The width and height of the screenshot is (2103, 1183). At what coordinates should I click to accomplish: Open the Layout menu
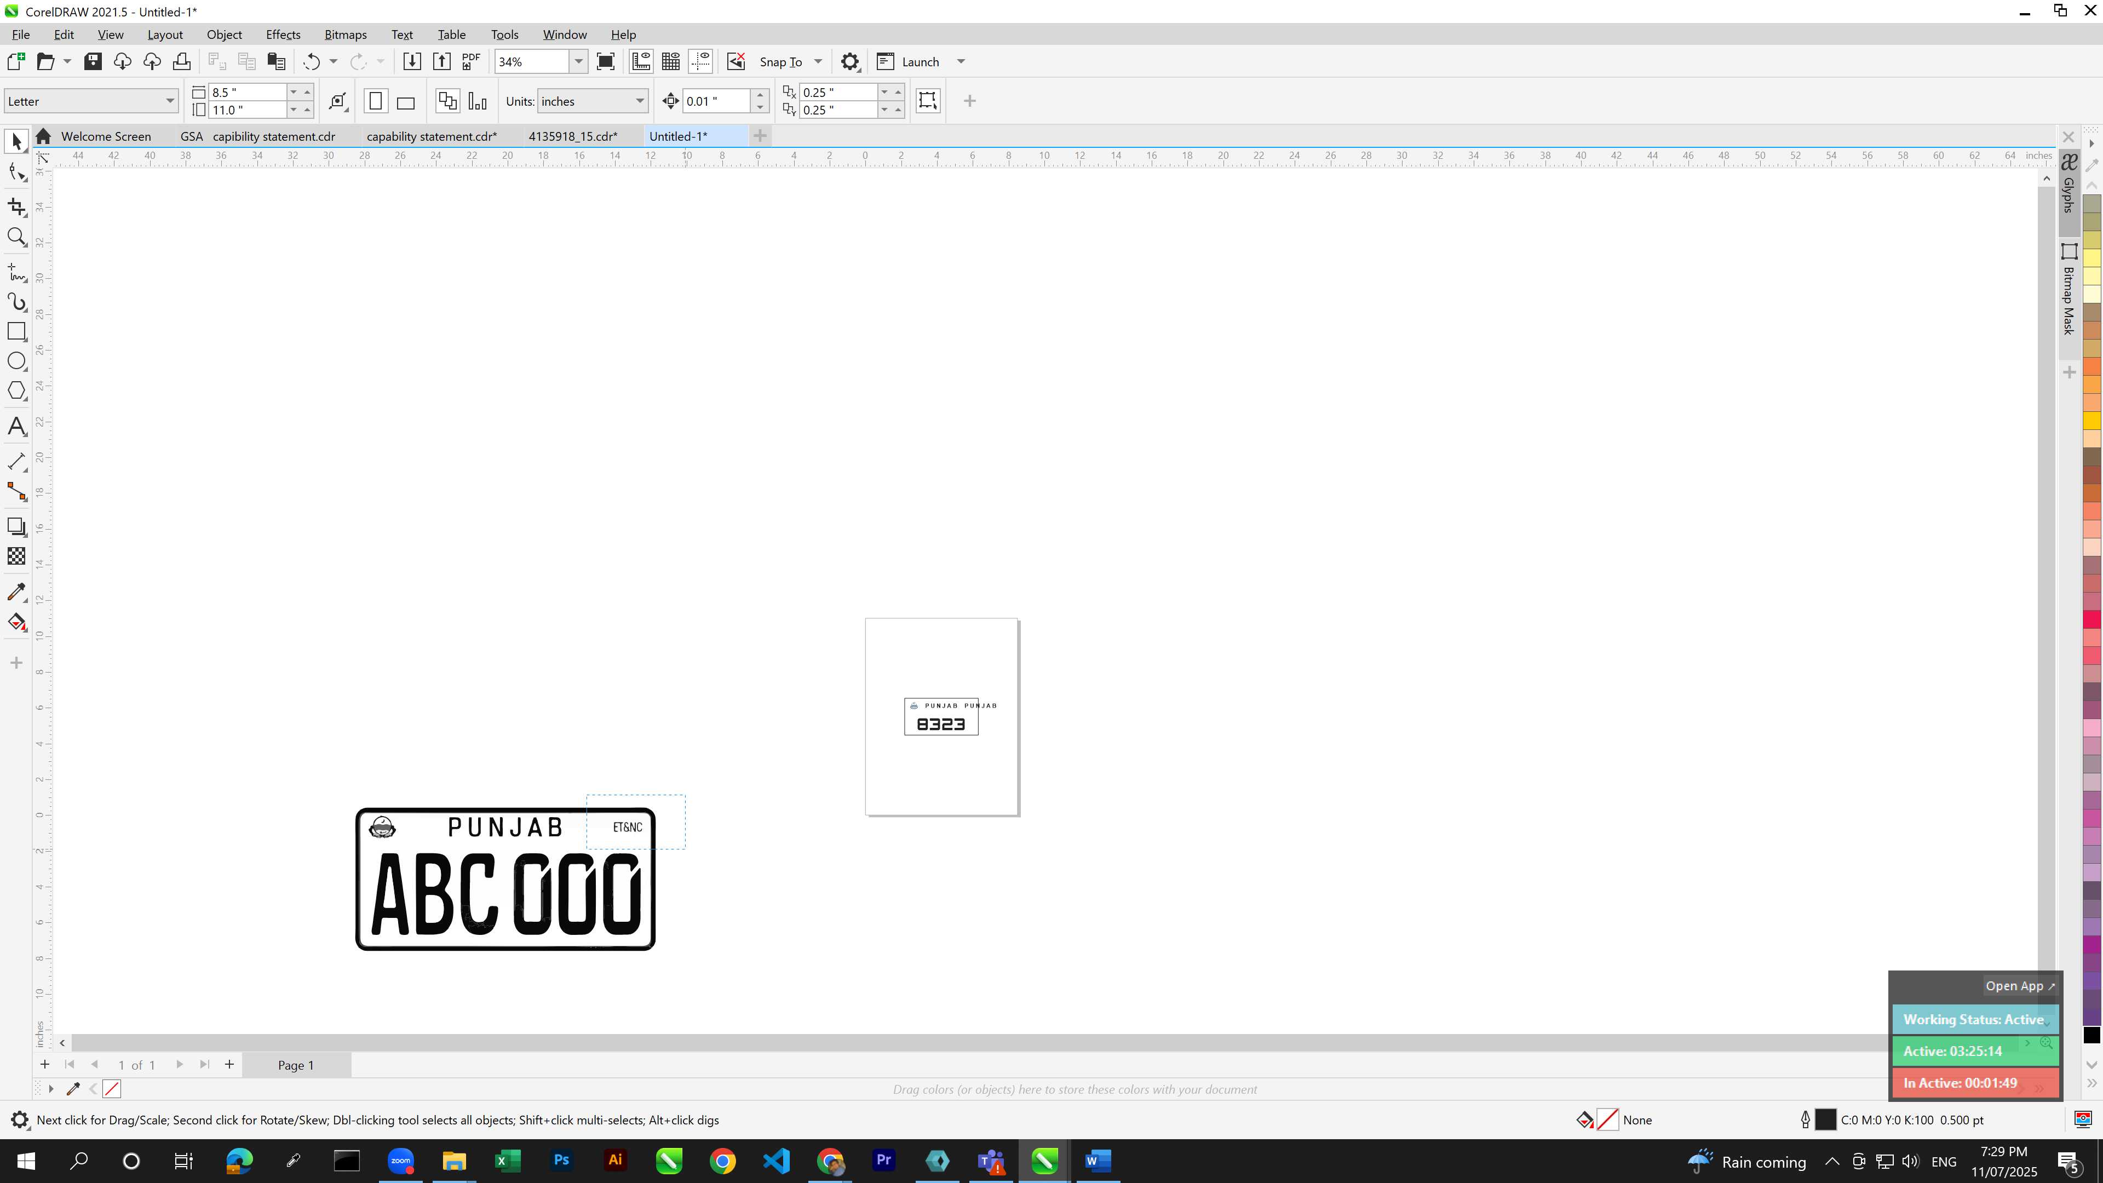[x=165, y=35]
